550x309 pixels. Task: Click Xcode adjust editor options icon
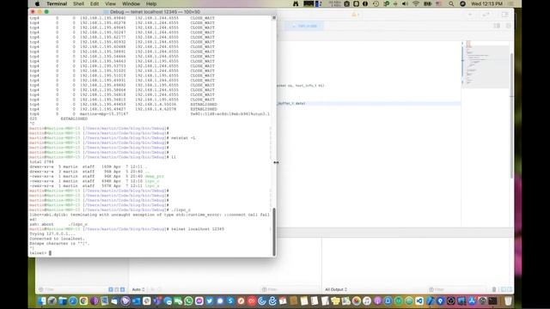[x=497, y=26]
